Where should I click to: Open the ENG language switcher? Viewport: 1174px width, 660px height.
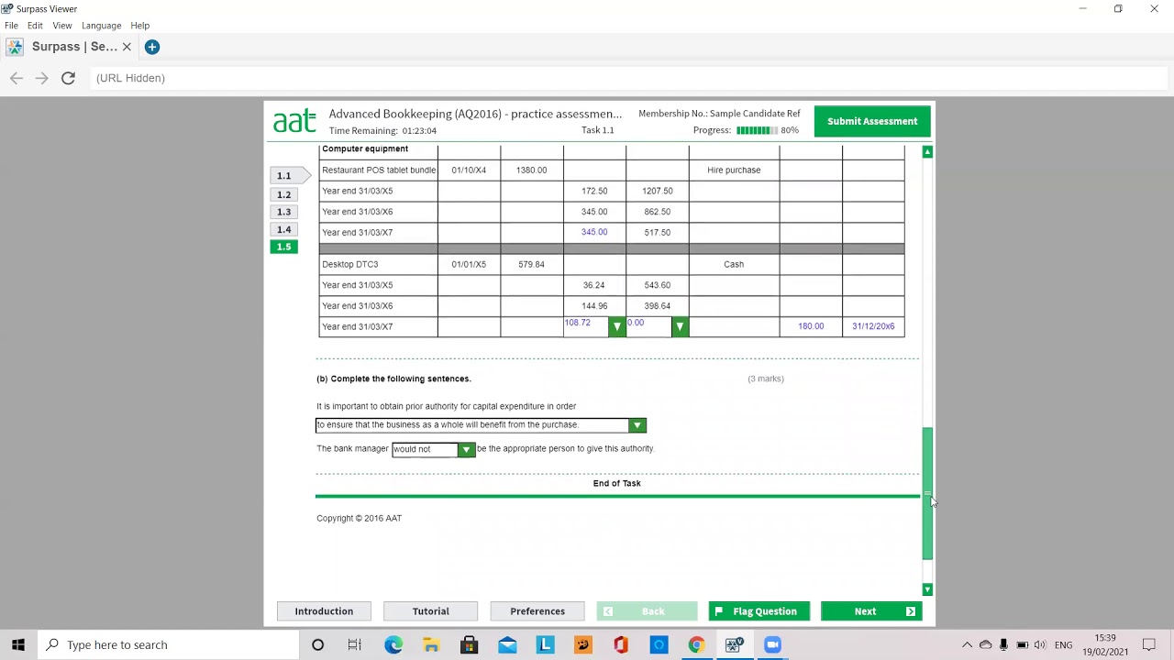point(1064,644)
